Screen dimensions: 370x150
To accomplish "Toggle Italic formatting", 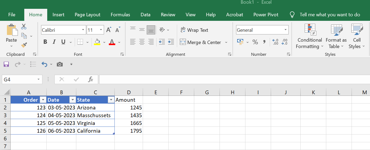I will coord(54,42).
